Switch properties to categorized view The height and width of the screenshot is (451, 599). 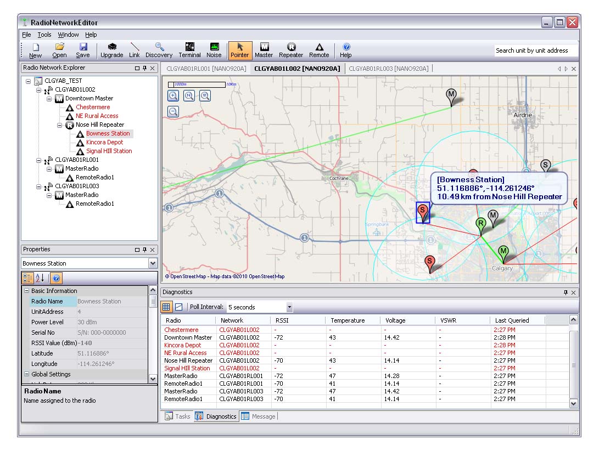pos(28,278)
